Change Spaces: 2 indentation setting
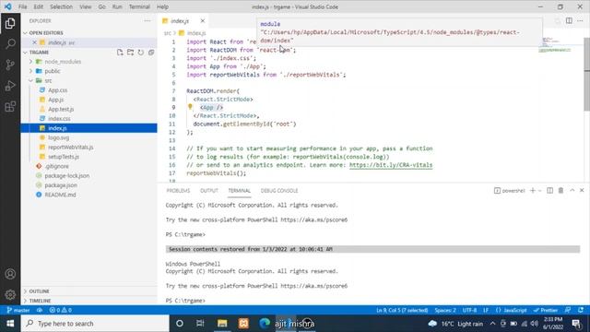 pyautogui.click(x=445, y=310)
